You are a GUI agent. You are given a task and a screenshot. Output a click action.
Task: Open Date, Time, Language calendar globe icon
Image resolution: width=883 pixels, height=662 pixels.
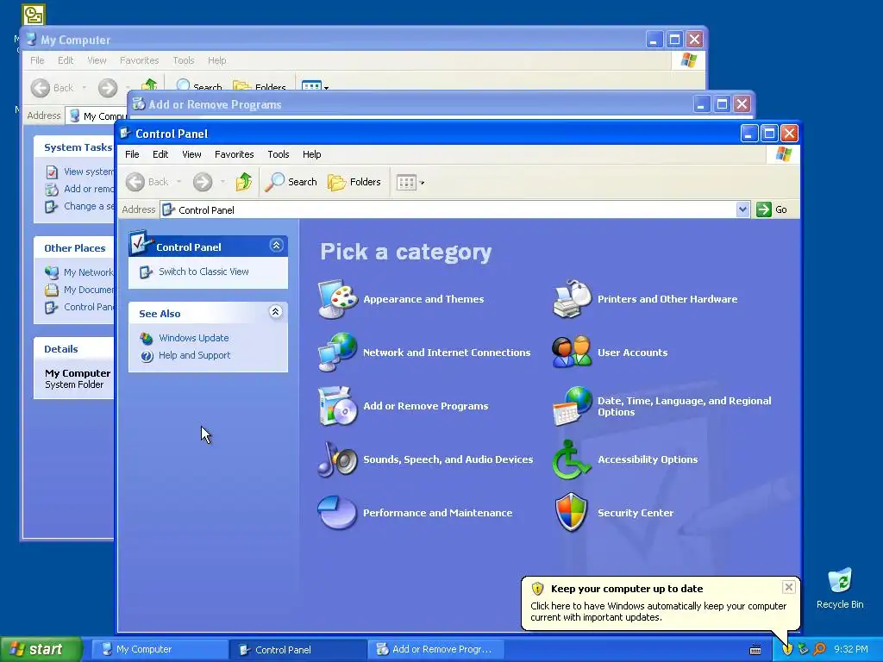573,406
